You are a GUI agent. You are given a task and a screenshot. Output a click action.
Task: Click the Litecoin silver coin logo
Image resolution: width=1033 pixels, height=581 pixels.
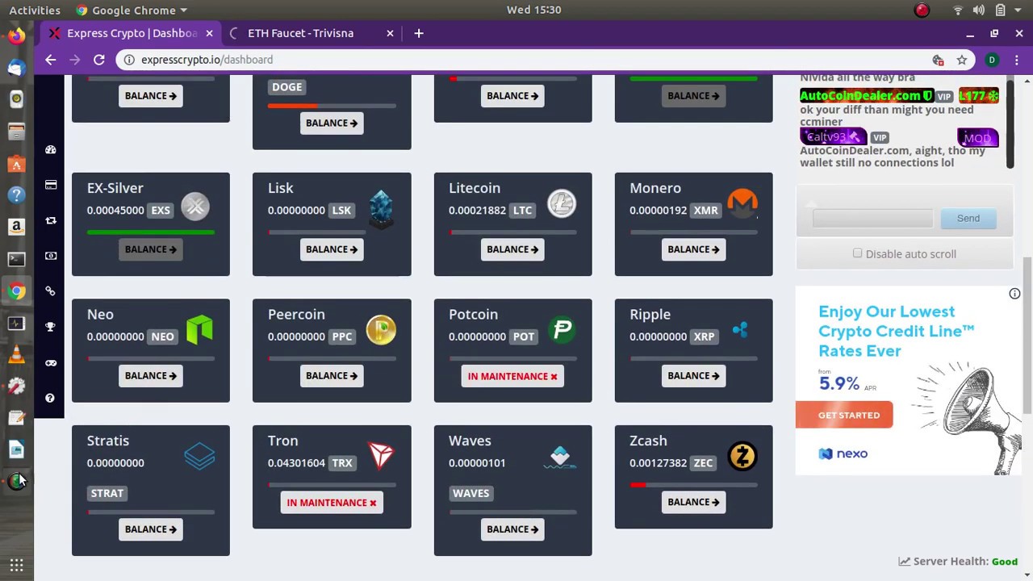pyautogui.click(x=562, y=203)
